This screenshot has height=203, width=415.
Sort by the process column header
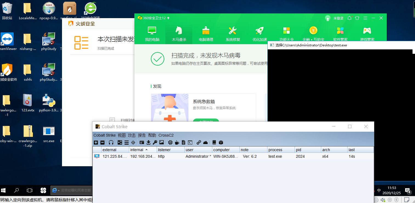(281, 150)
